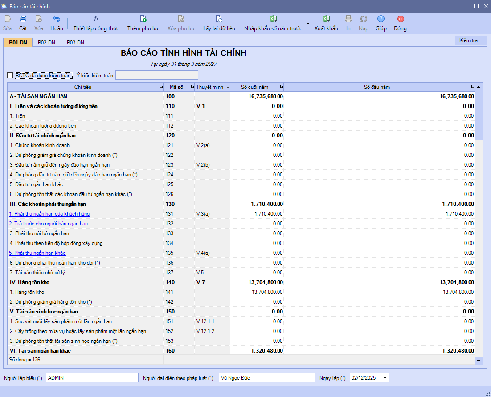This screenshot has width=491, height=397.
Task: Pin the Chỉ tiêu column header
Action: click(x=161, y=87)
